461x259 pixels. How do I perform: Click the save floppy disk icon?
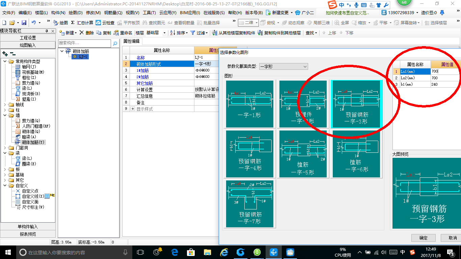click(x=24, y=23)
